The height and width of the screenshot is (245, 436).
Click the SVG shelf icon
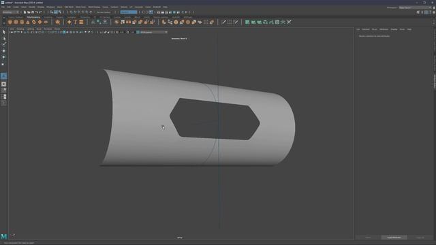(81, 22)
